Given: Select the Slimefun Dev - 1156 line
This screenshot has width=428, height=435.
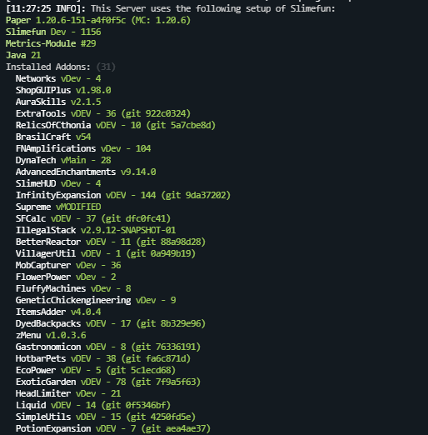Looking at the screenshot, I should (53, 32).
